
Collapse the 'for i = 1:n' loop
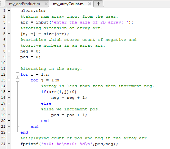(x=17, y=74)
